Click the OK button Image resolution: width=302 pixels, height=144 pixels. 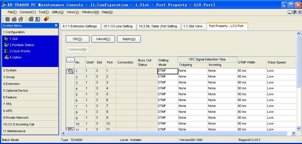(77, 39)
